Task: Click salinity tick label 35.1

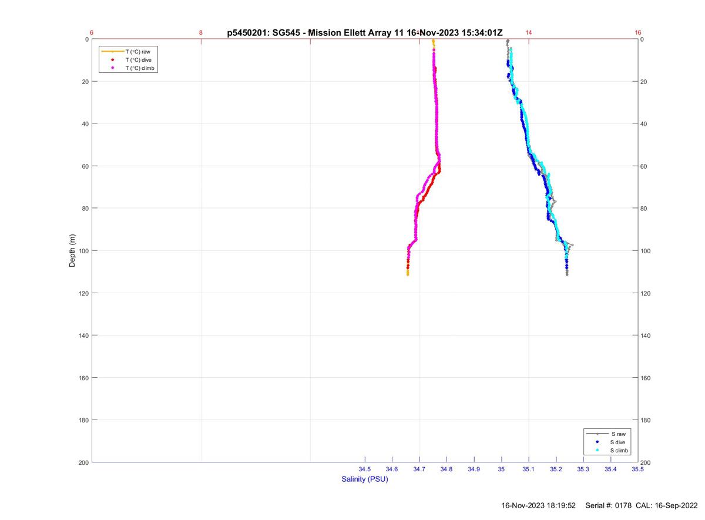Action: click(x=529, y=469)
